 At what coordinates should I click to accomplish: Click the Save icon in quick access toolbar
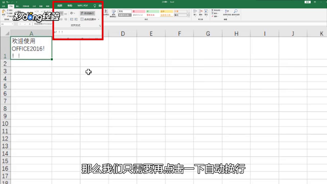[x=4, y=2]
